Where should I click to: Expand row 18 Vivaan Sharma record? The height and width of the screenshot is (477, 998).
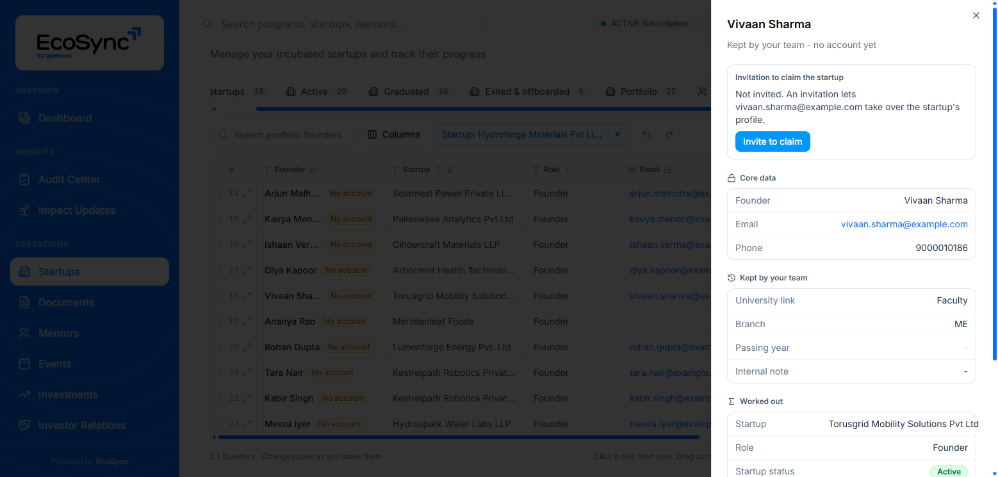point(247,296)
